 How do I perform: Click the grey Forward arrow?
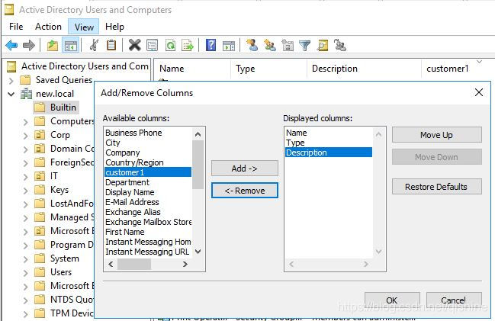[x=29, y=46]
